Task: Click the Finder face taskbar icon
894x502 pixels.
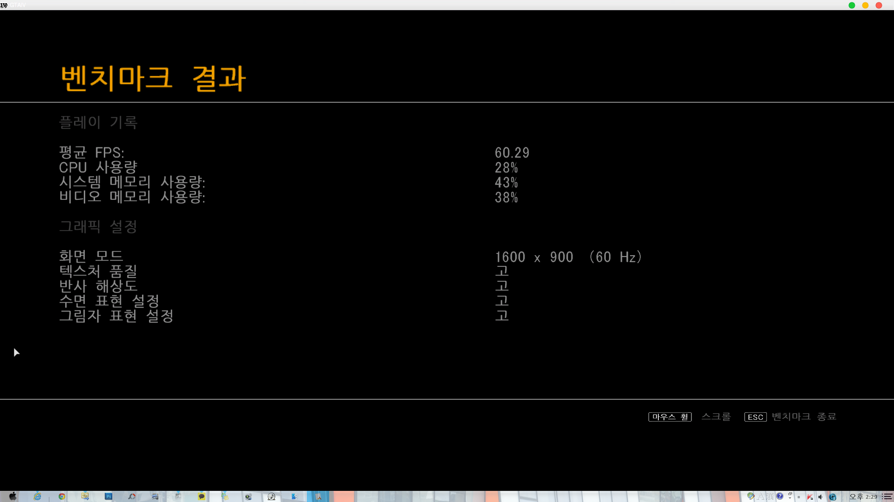Action: click(294, 496)
